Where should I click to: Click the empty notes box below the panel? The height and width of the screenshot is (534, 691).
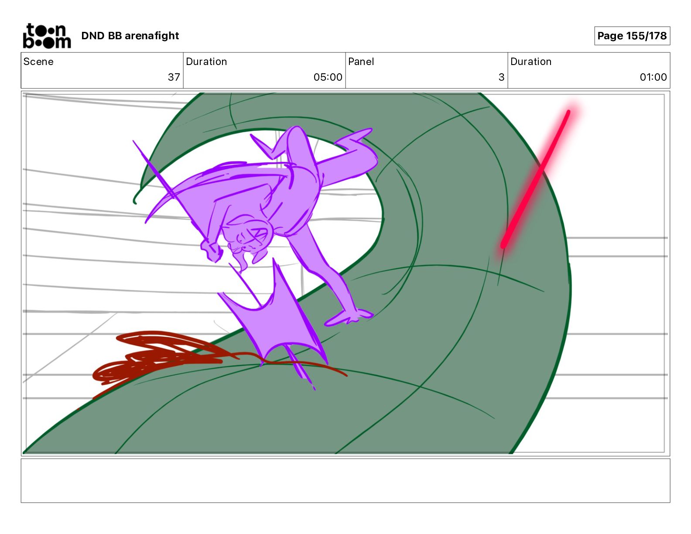point(345,481)
